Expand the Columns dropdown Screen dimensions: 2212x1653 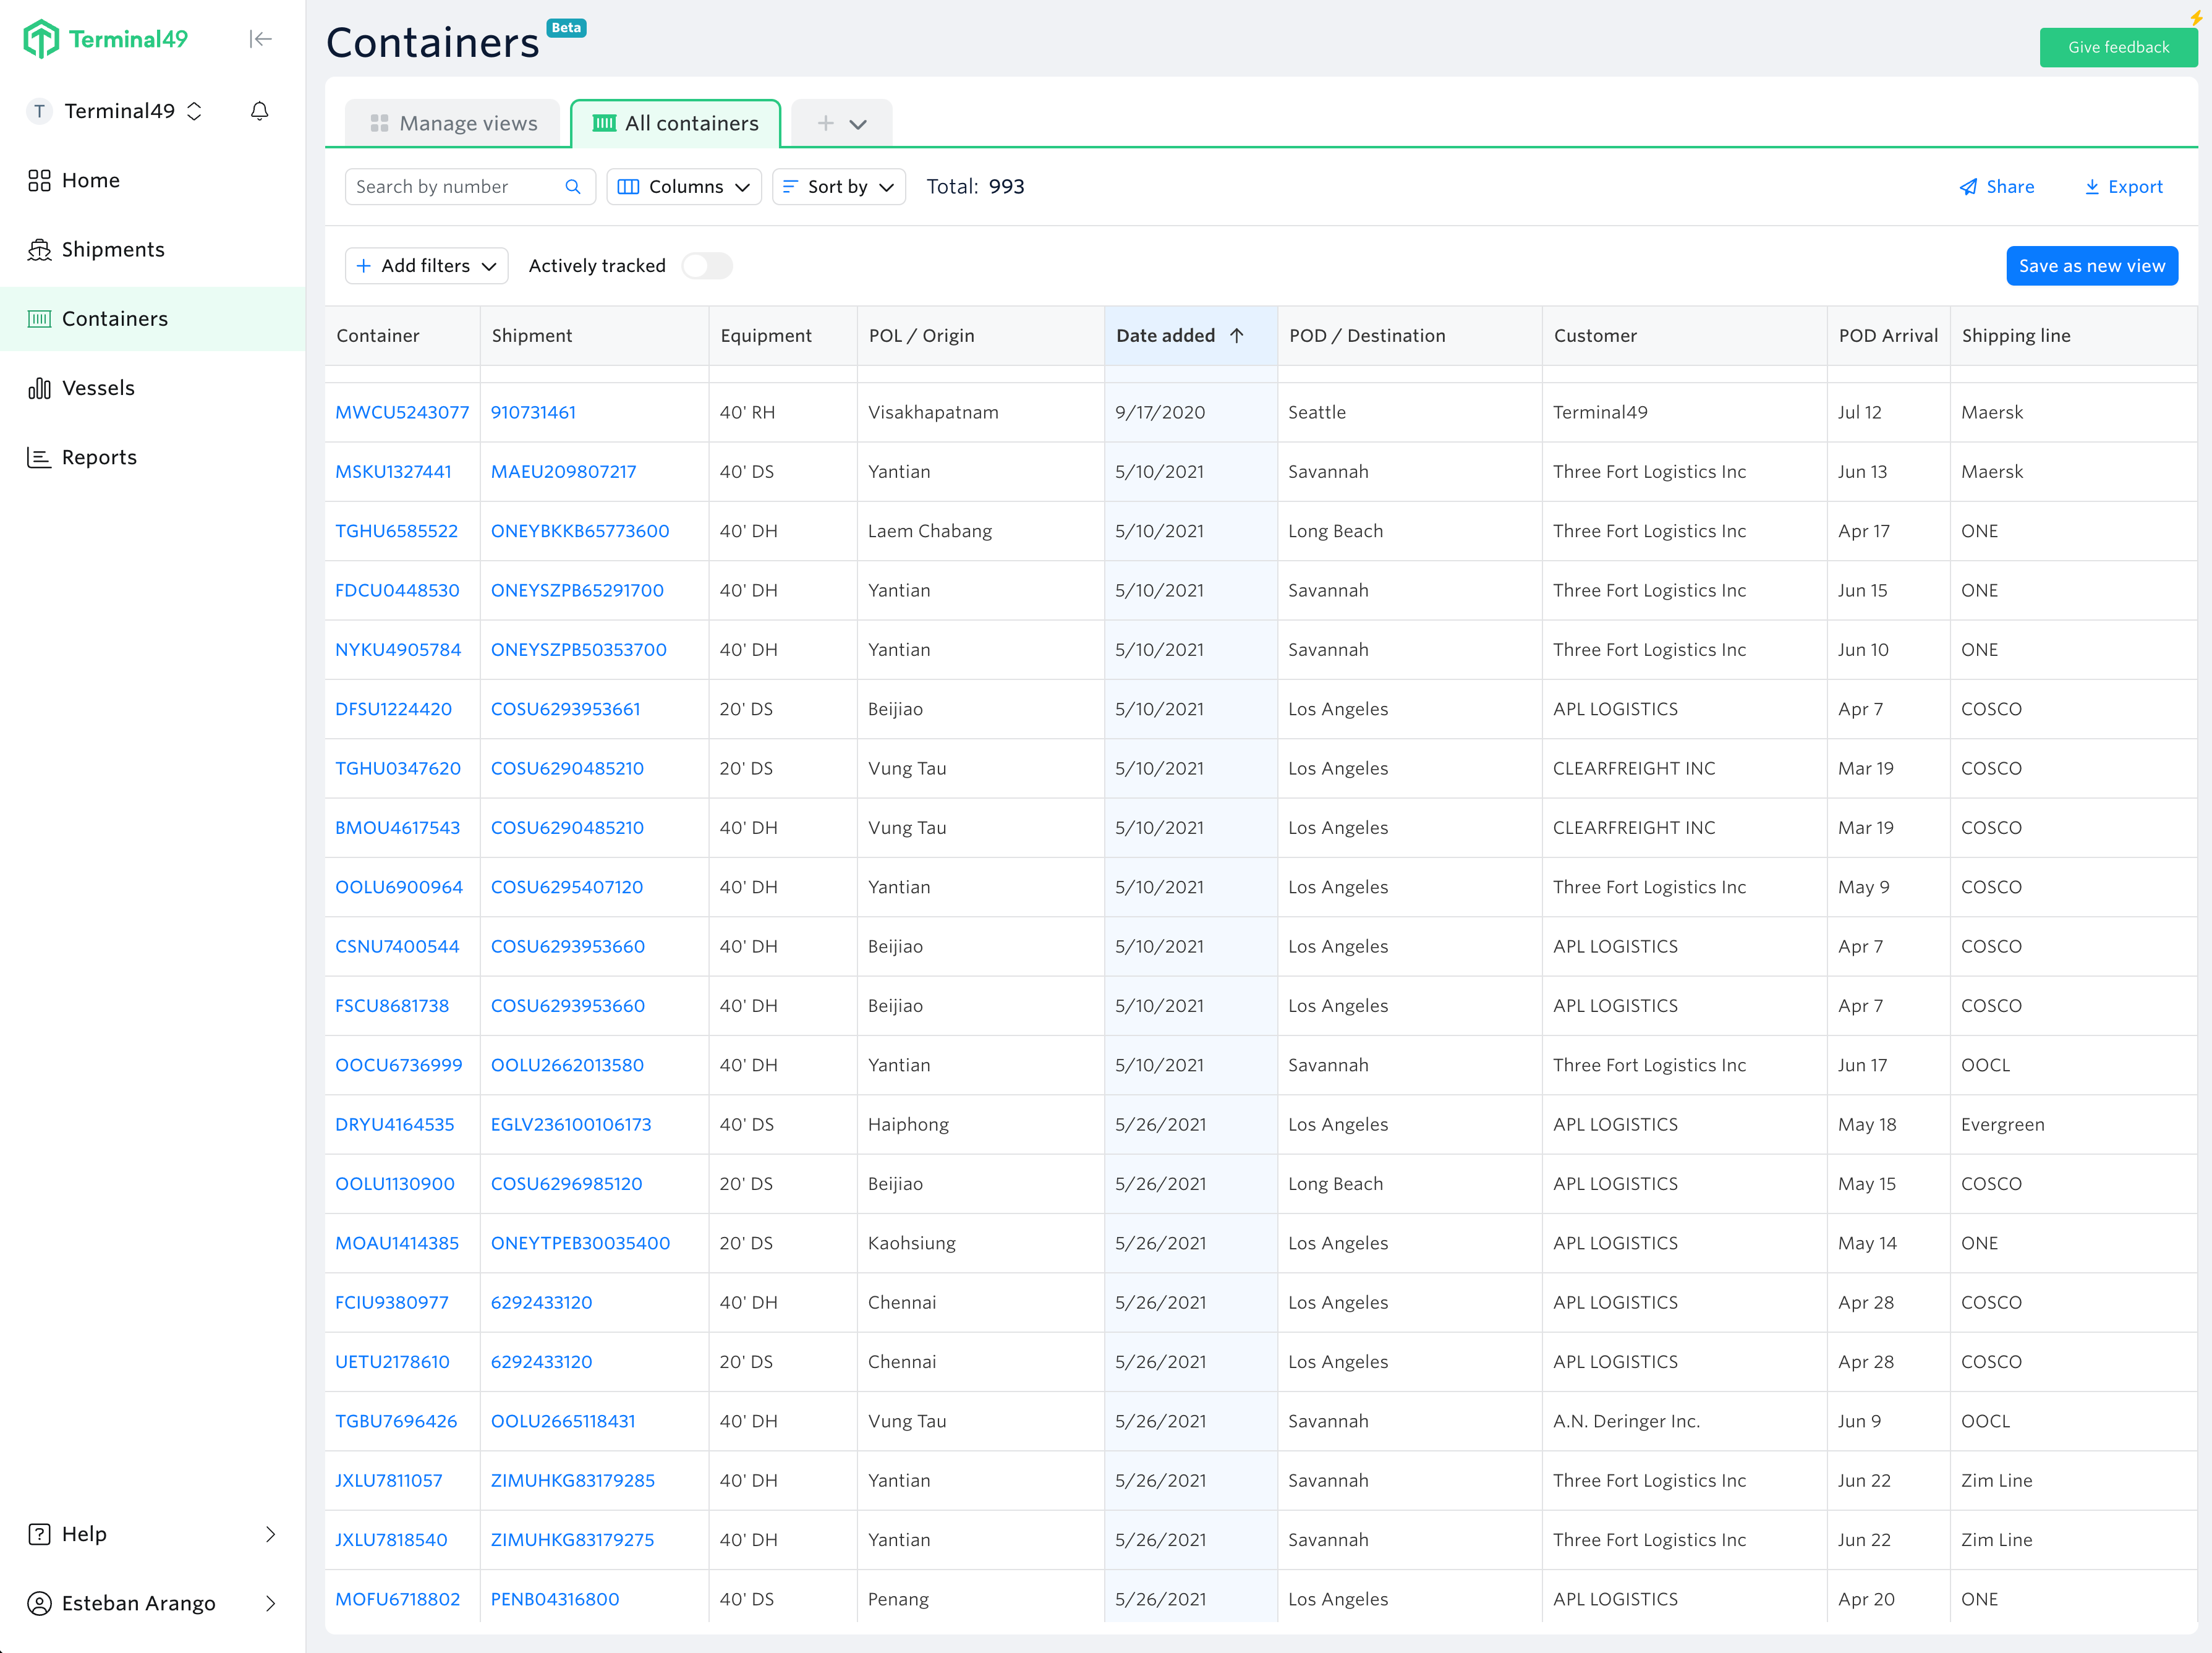coord(684,187)
